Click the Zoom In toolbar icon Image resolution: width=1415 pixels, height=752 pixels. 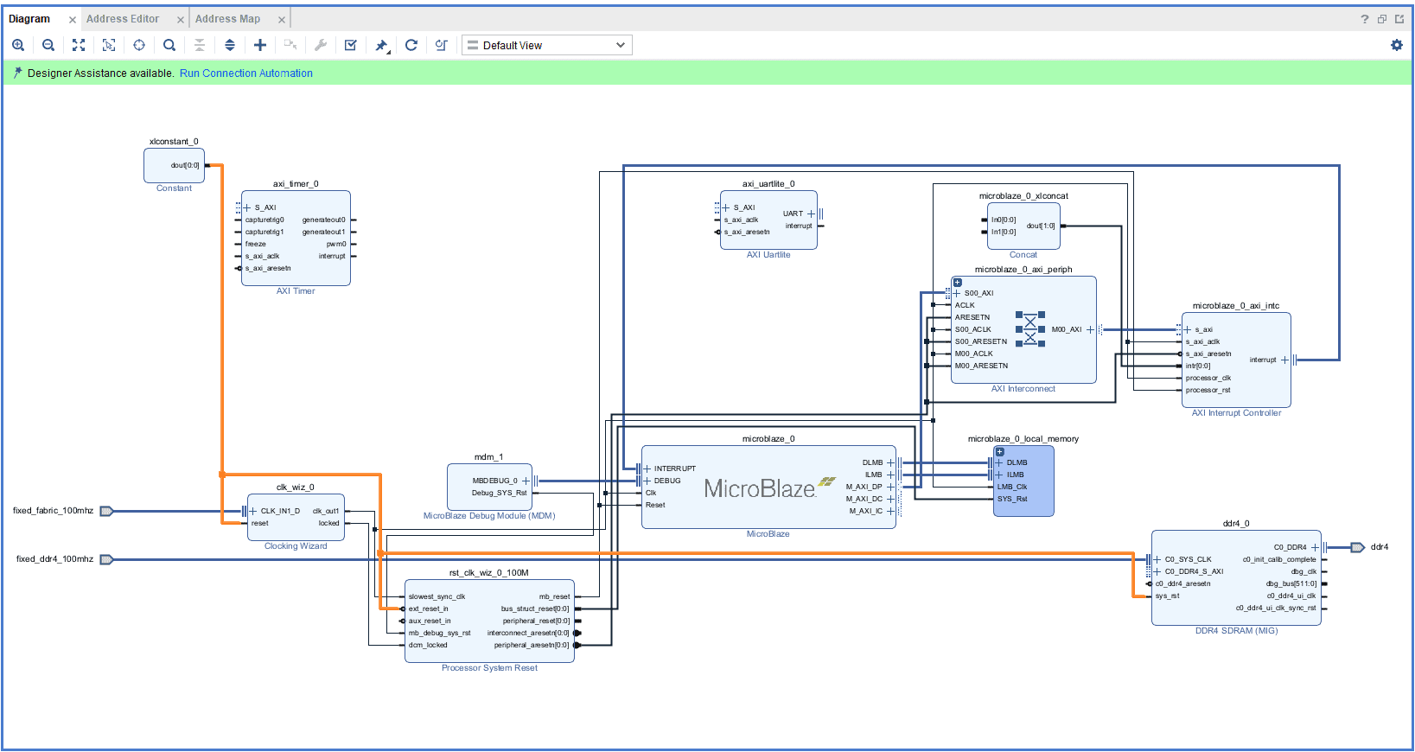18,45
